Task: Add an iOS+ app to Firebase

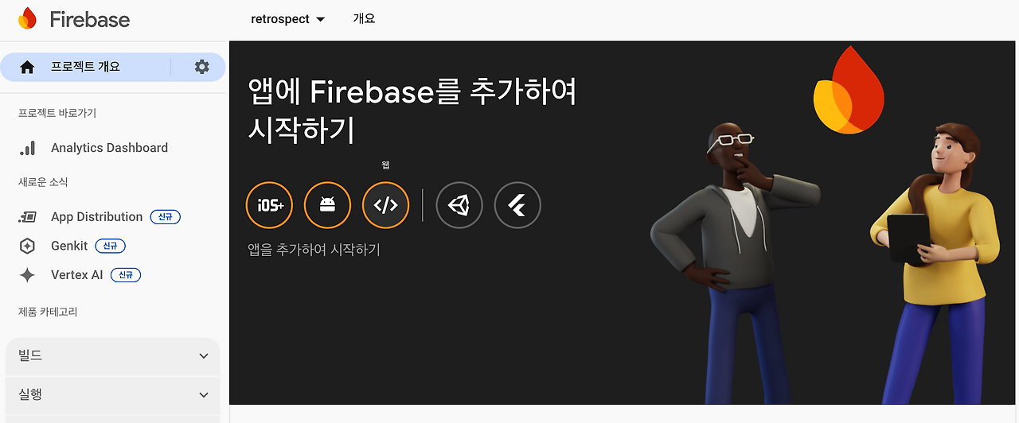Action: click(x=270, y=205)
